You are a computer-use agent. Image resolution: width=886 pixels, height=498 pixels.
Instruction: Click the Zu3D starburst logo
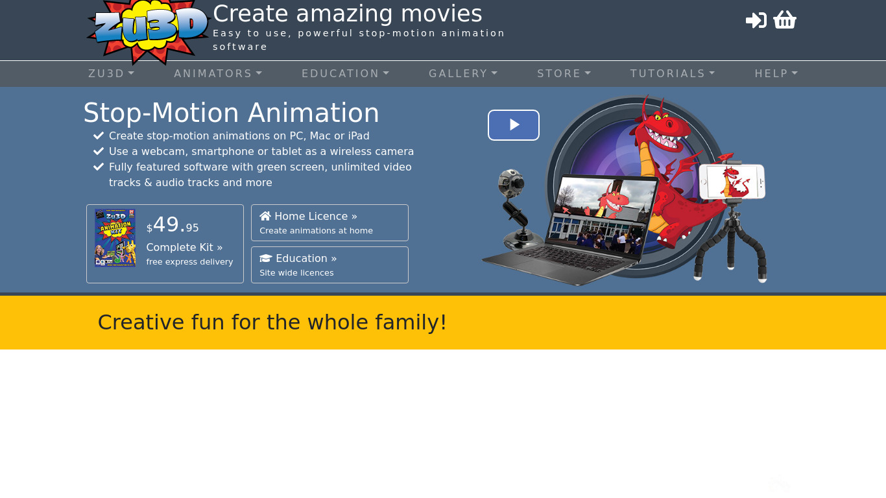point(149,31)
